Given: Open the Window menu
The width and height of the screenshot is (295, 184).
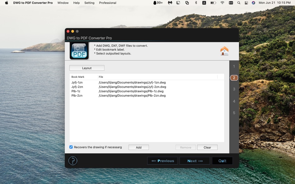Looking at the screenshot, I should (63, 2).
